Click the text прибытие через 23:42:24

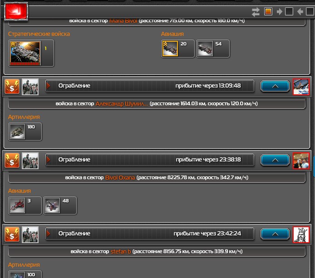(207, 234)
